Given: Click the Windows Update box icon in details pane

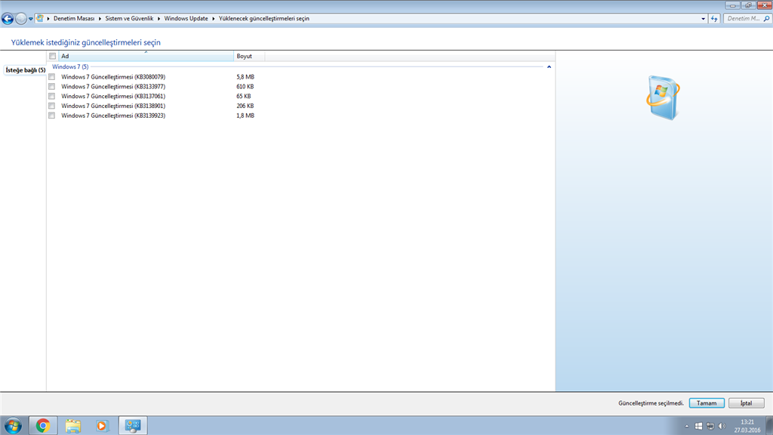Looking at the screenshot, I should (x=663, y=97).
